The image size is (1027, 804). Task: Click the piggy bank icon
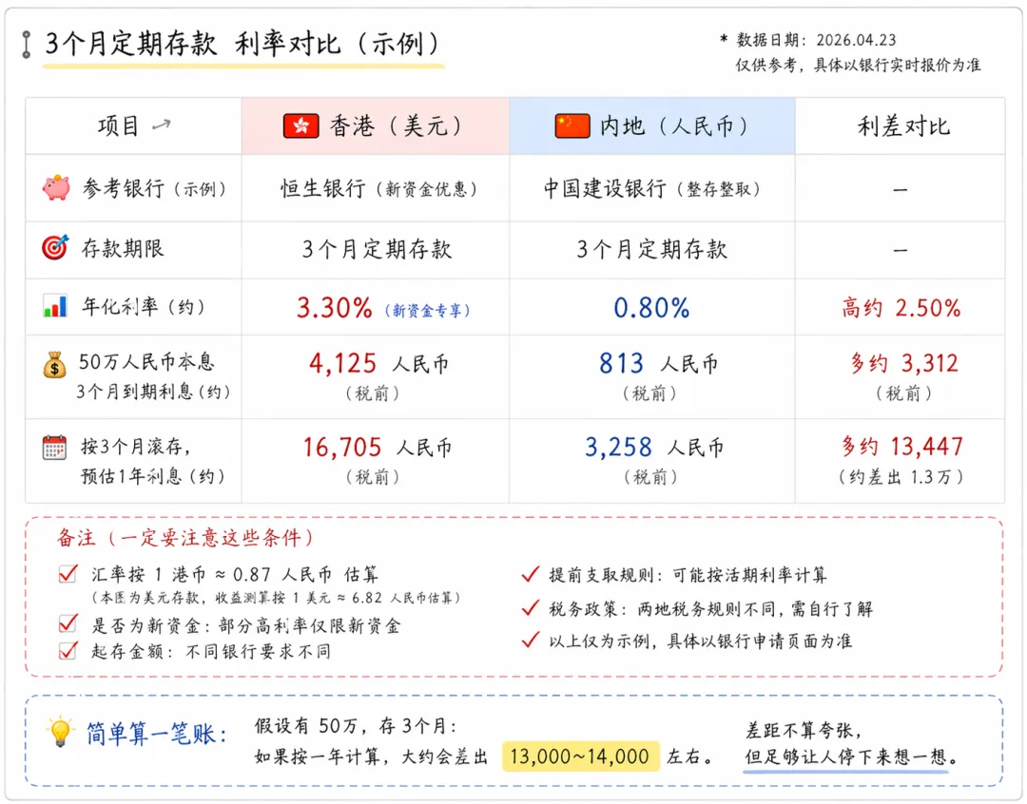[x=56, y=188]
